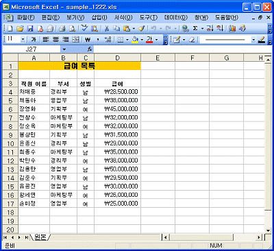
Task: Sort ascending using the toolbar icon
Action: [210, 28]
